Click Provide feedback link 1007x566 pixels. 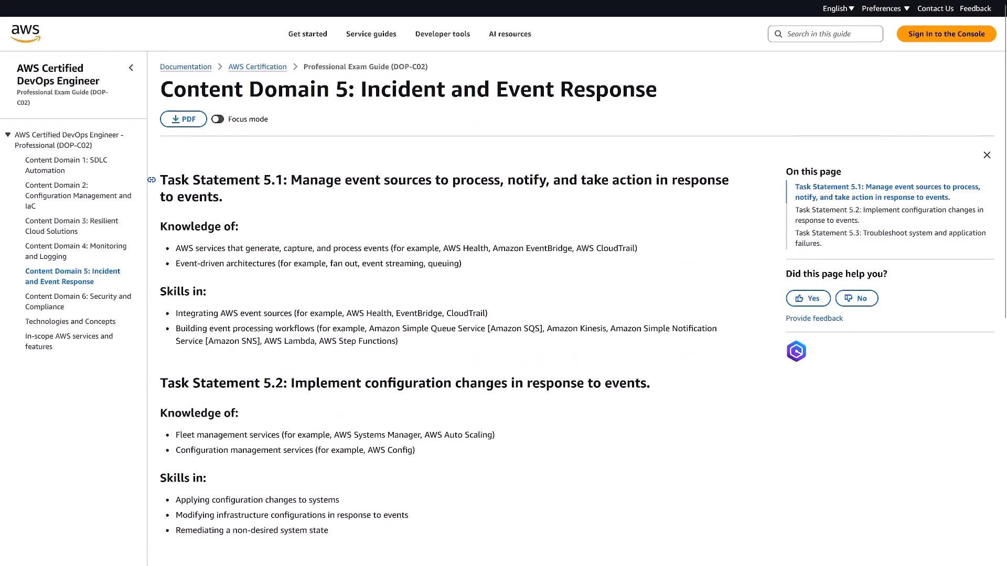[x=814, y=318]
